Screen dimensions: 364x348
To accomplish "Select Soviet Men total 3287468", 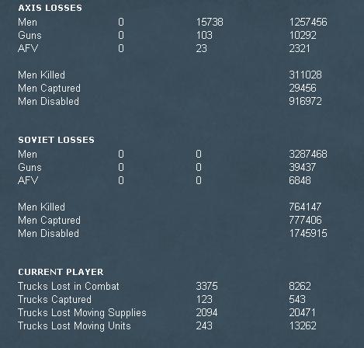I will point(308,154).
